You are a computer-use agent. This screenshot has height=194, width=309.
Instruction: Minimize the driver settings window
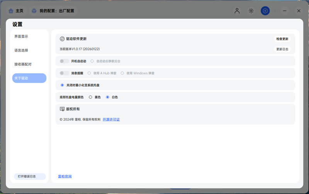coord(285,11)
